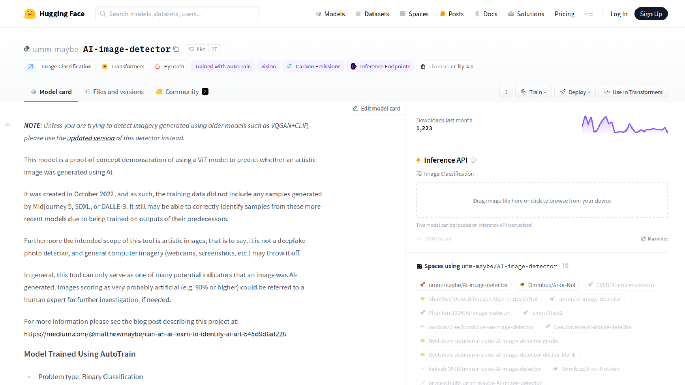
Task: Open the Community tab
Action: (182, 92)
